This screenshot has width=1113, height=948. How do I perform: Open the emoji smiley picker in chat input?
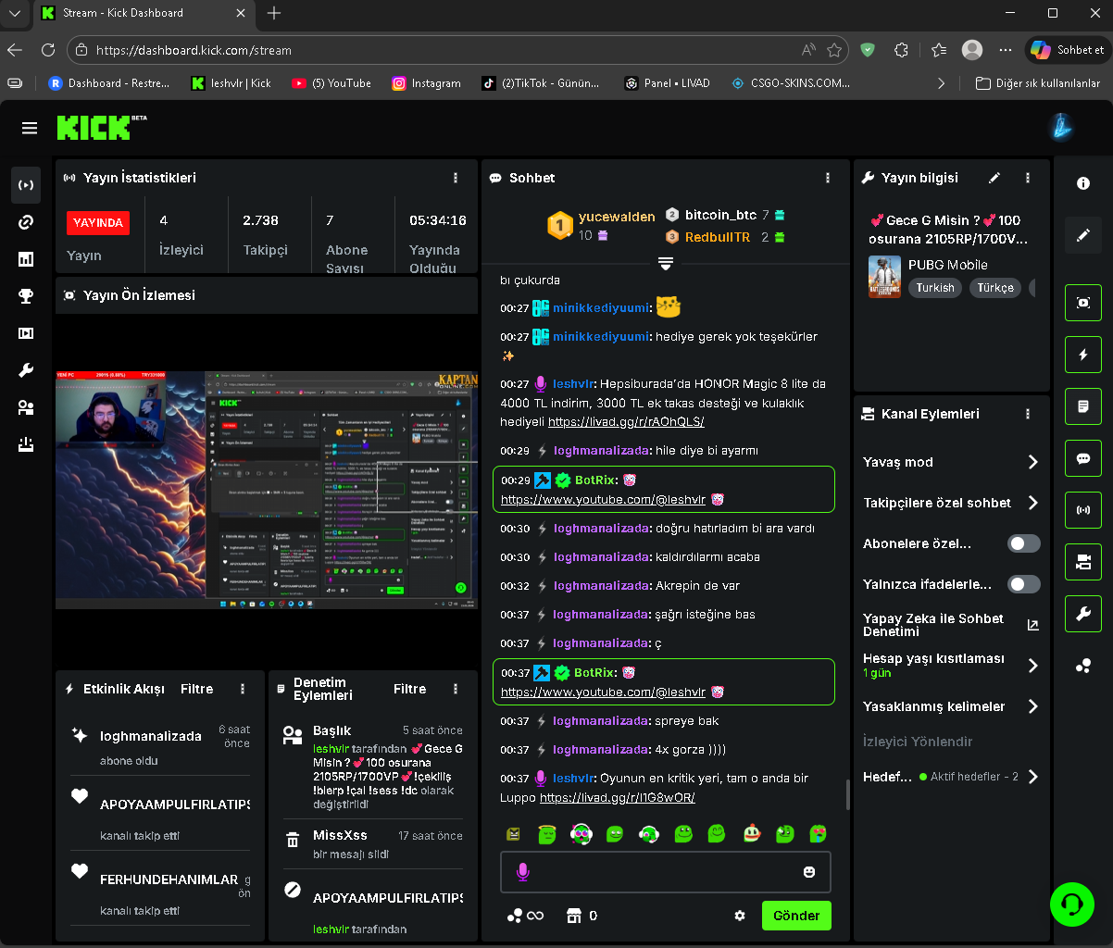click(809, 872)
